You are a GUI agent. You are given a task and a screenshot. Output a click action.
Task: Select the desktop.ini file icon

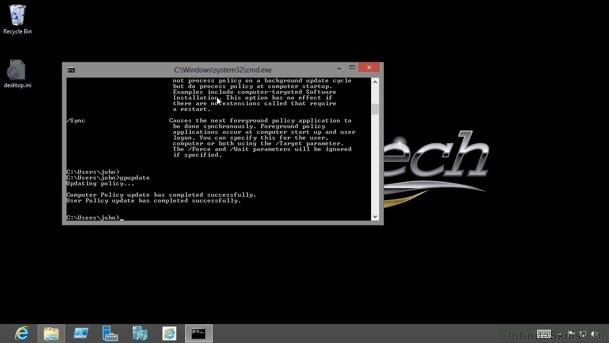[x=18, y=74]
